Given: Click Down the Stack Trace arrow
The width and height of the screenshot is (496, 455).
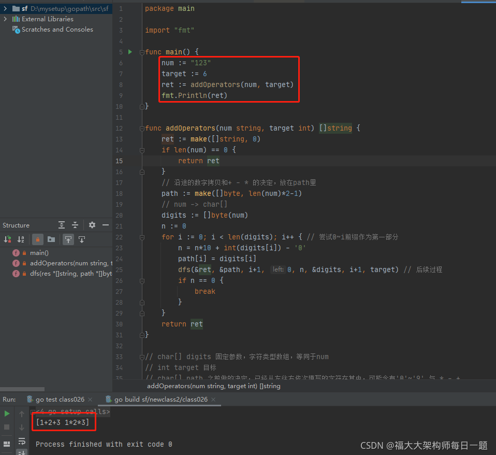Looking at the screenshot, I should (x=22, y=428).
